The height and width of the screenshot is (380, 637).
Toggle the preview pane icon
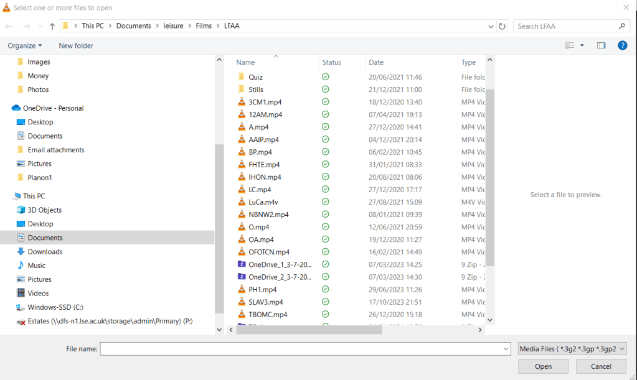601,45
